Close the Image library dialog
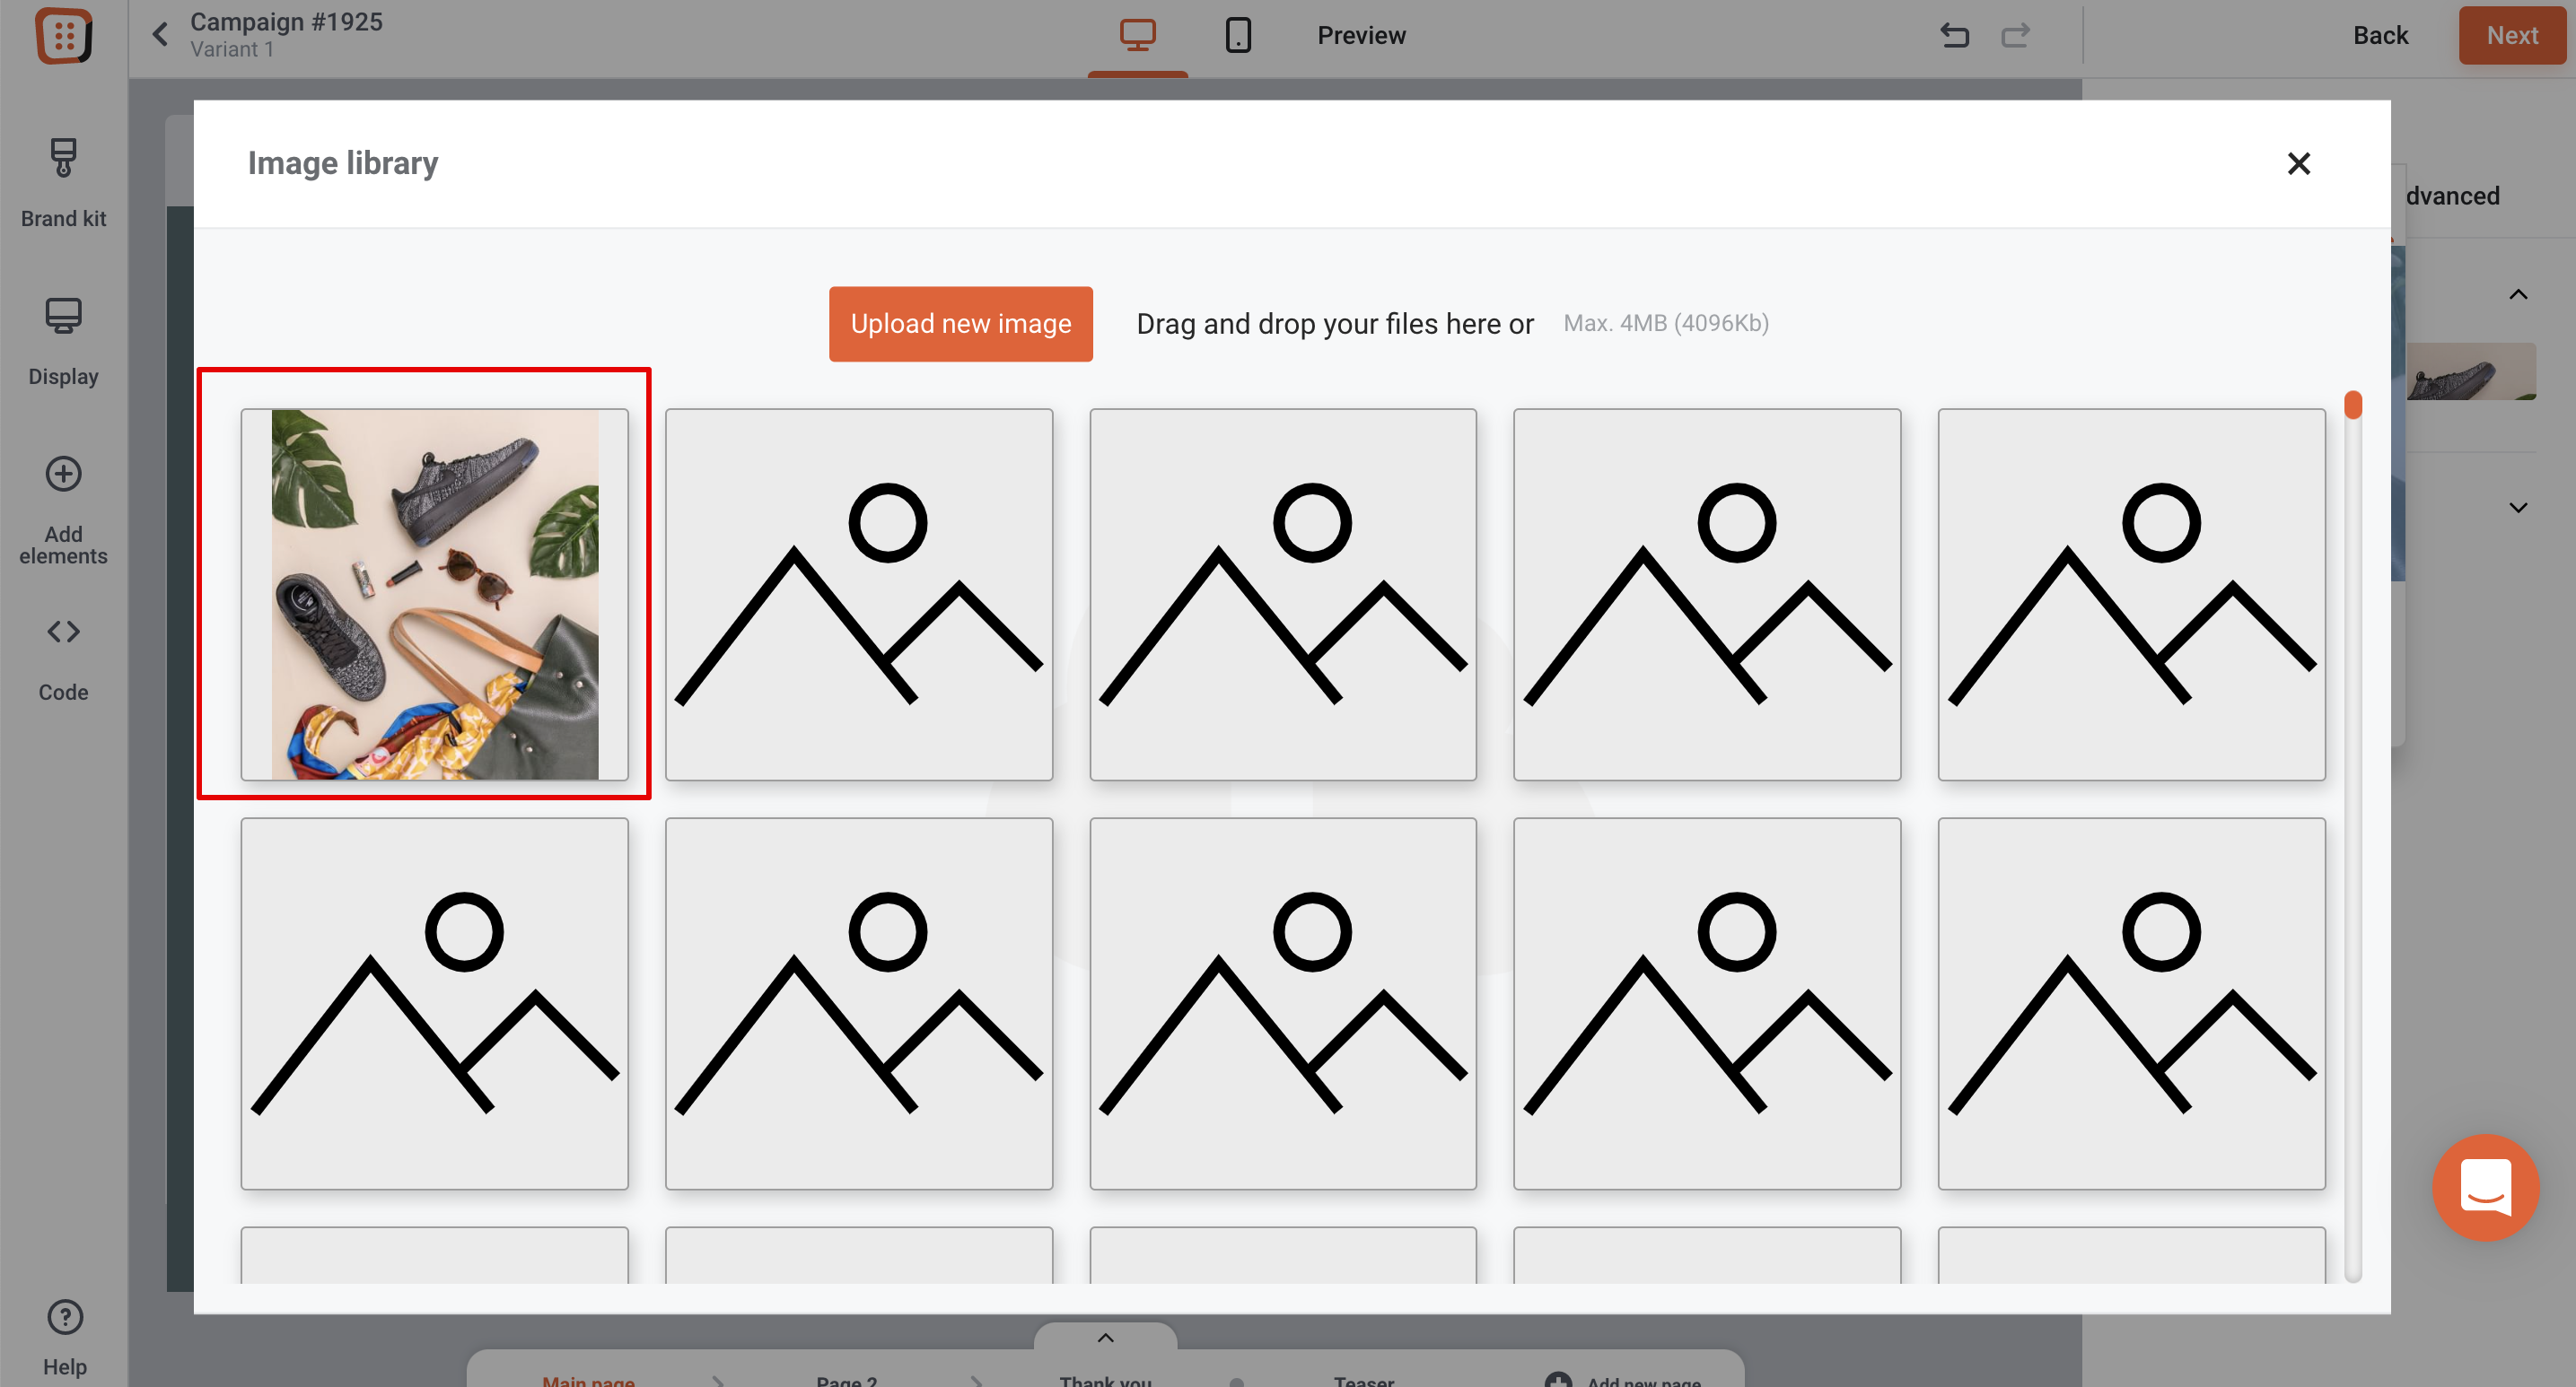Image resolution: width=2576 pixels, height=1387 pixels. coord(2298,163)
